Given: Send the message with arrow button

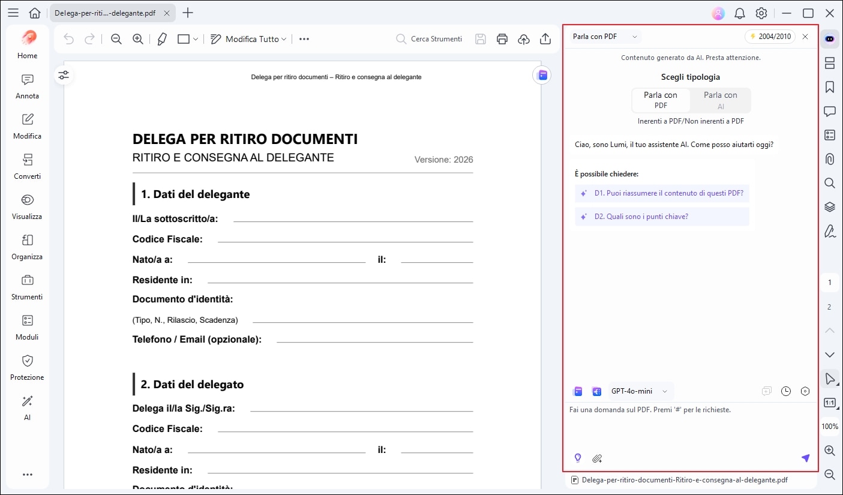Looking at the screenshot, I should point(805,458).
